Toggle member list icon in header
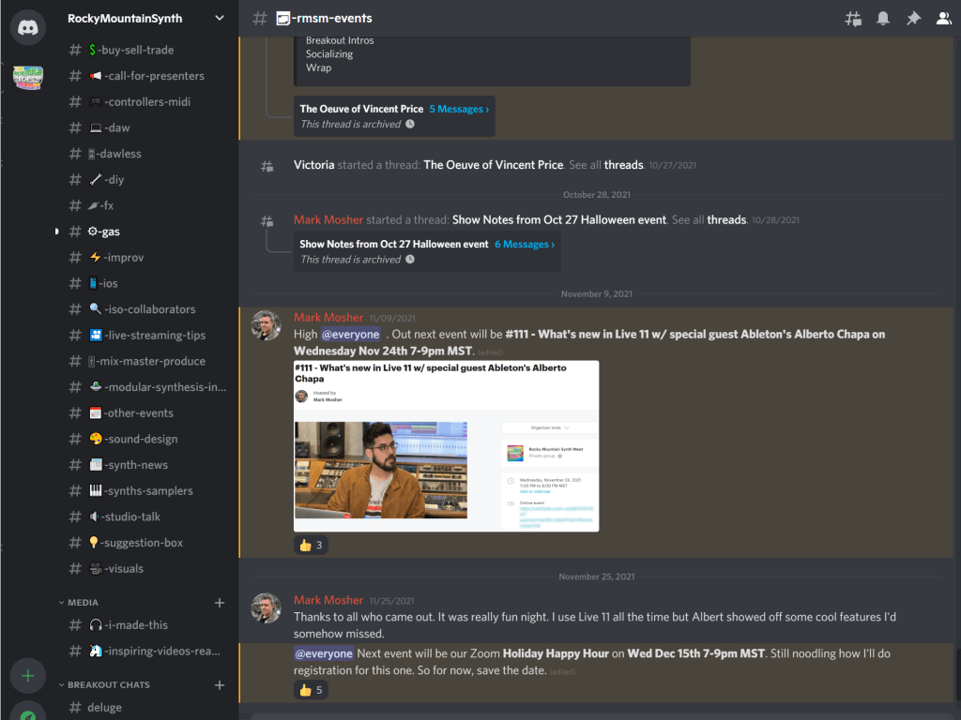 [944, 19]
